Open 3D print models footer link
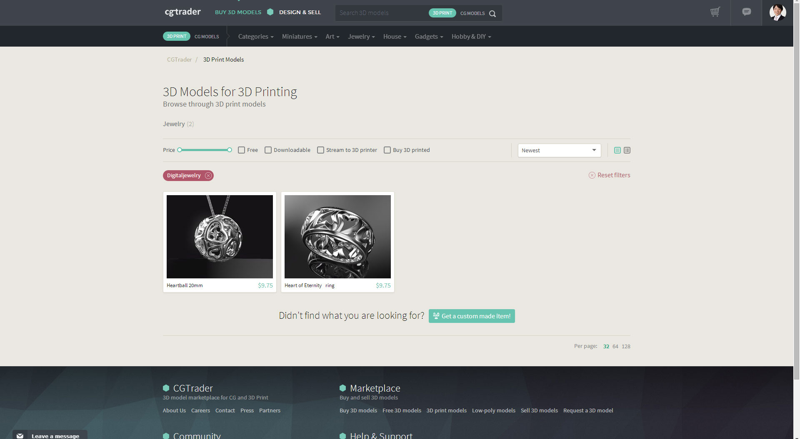Viewport: 800px width, 439px height. [446, 410]
